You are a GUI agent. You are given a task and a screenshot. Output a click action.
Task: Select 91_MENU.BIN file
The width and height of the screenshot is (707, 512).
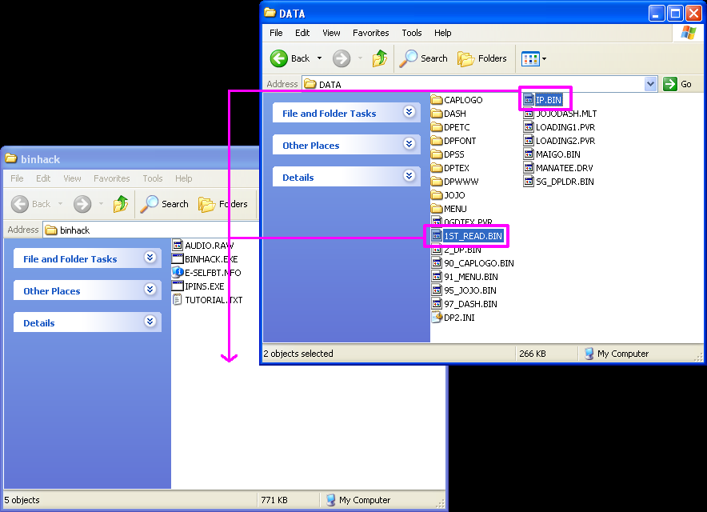pyautogui.click(x=465, y=277)
